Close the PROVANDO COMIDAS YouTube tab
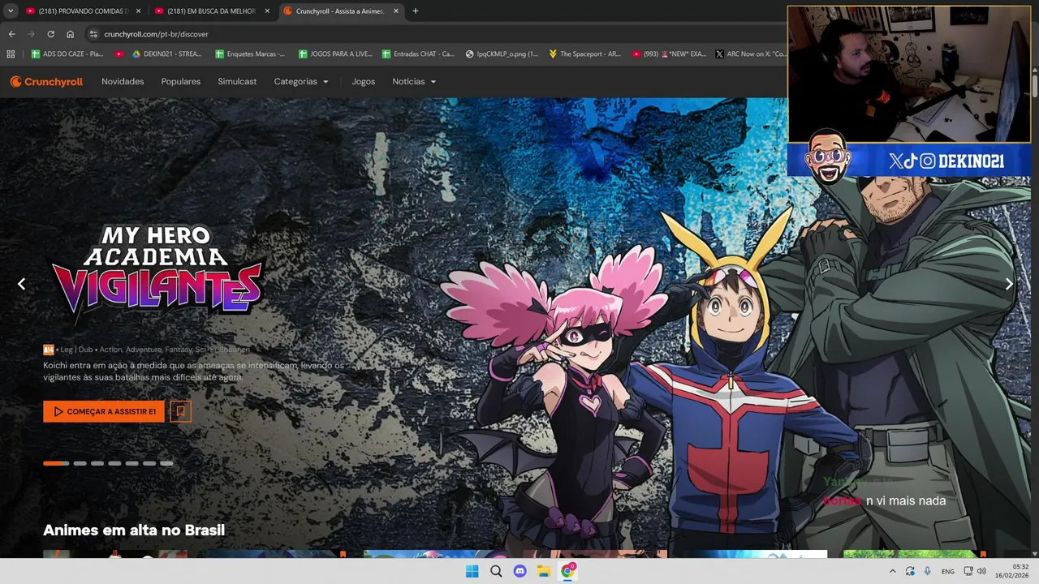This screenshot has width=1039, height=584. (138, 11)
